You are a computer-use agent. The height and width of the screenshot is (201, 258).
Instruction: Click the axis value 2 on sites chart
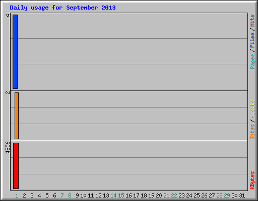[8, 92]
